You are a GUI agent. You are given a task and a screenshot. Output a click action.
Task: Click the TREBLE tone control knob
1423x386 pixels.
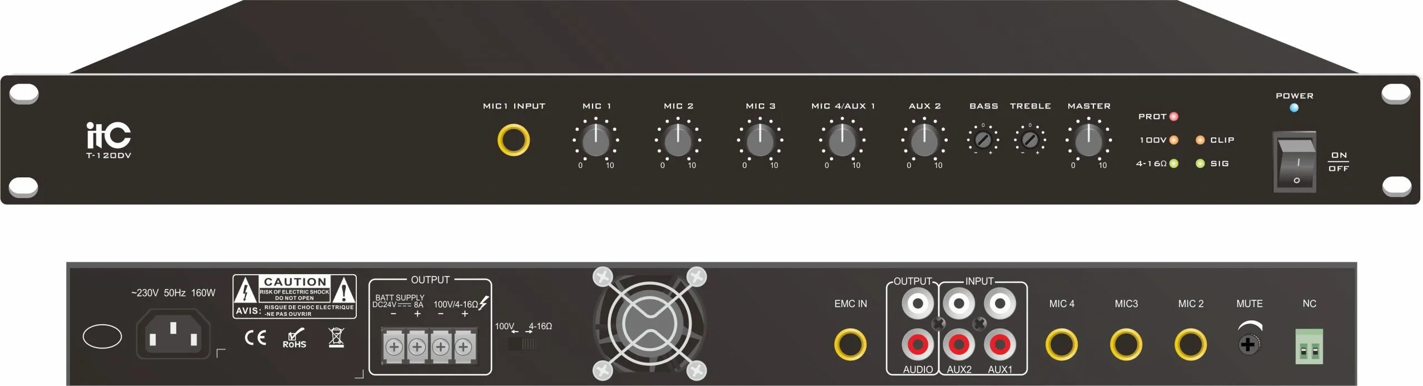pos(1029,140)
